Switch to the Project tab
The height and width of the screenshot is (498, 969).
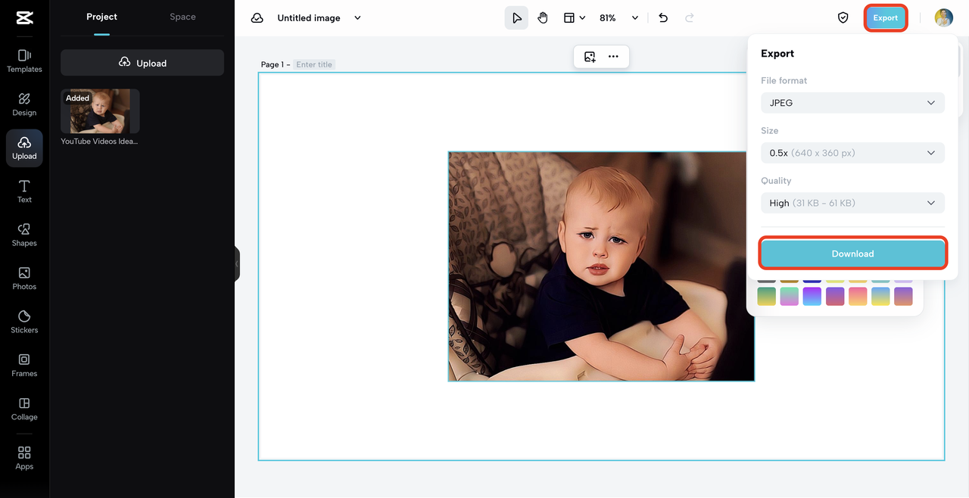(x=101, y=17)
